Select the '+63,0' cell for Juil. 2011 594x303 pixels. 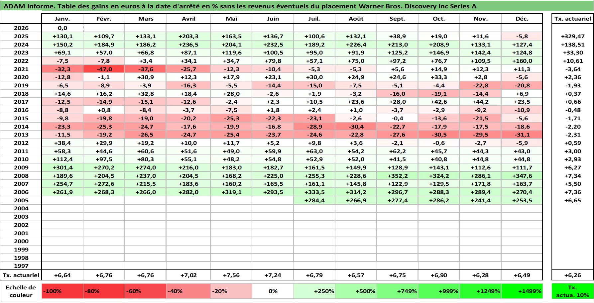coord(314,151)
